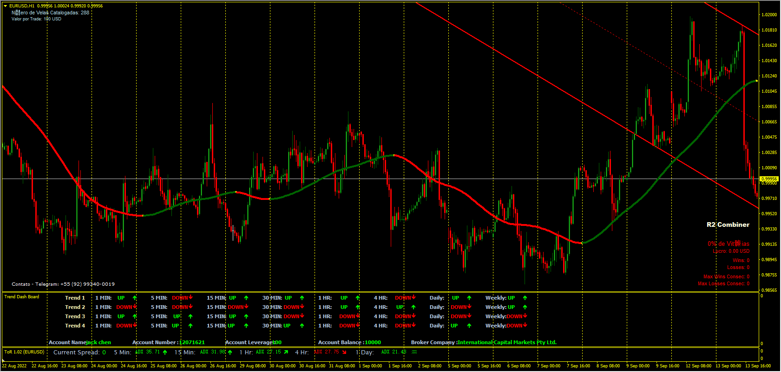Click the 'Trend 3' row label
781x372 pixels.
(75, 316)
